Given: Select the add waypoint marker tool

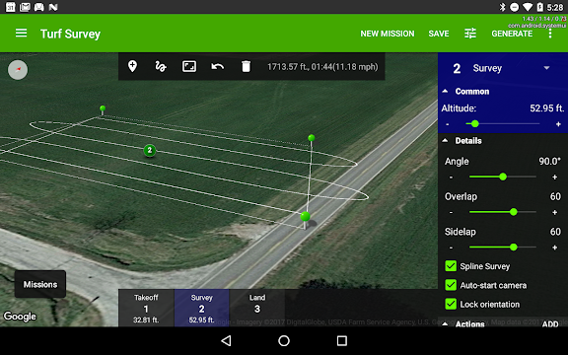Looking at the screenshot, I should point(132,67).
